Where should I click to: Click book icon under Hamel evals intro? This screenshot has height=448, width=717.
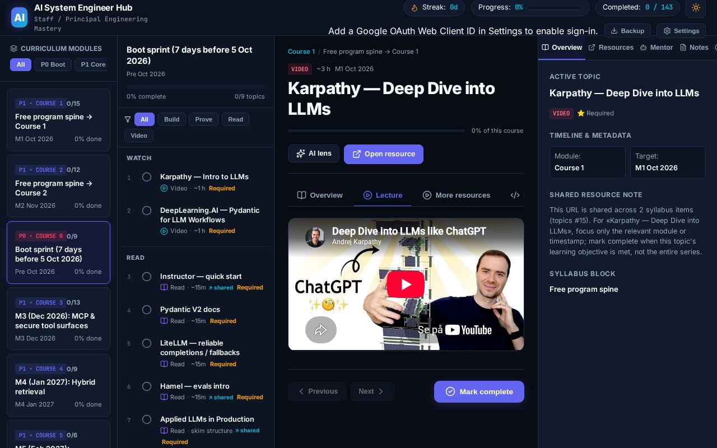(x=164, y=397)
